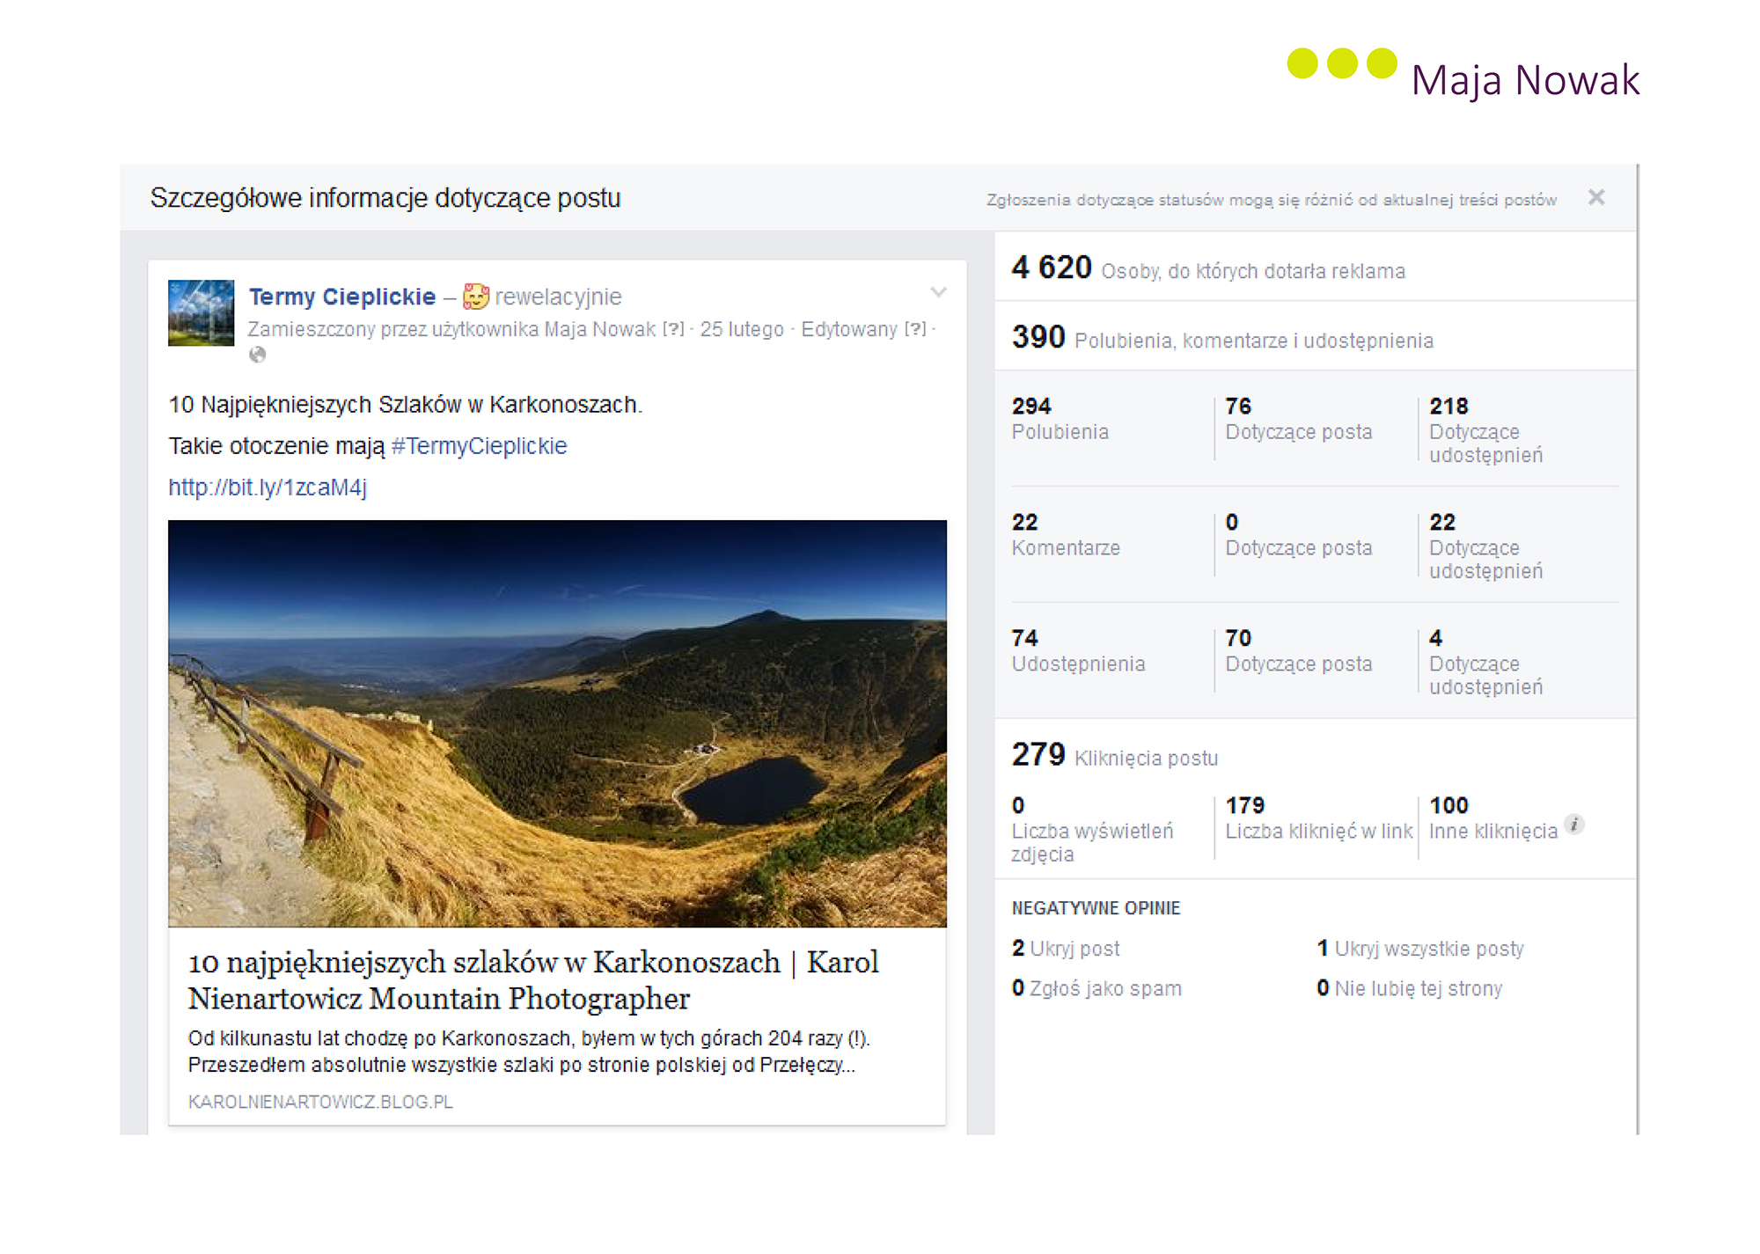Open the post options chevron menu
This screenshot has width=1760, height=1254.
click(x=938, y=292)
